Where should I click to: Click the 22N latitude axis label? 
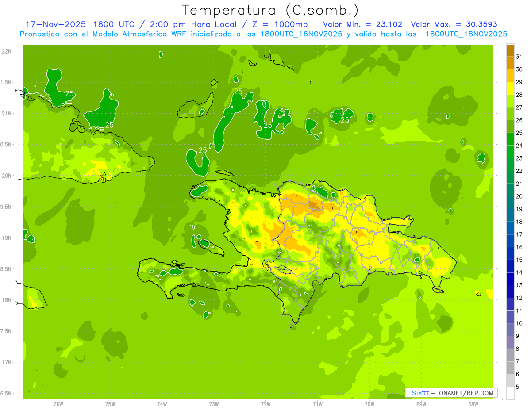[8, 51]
